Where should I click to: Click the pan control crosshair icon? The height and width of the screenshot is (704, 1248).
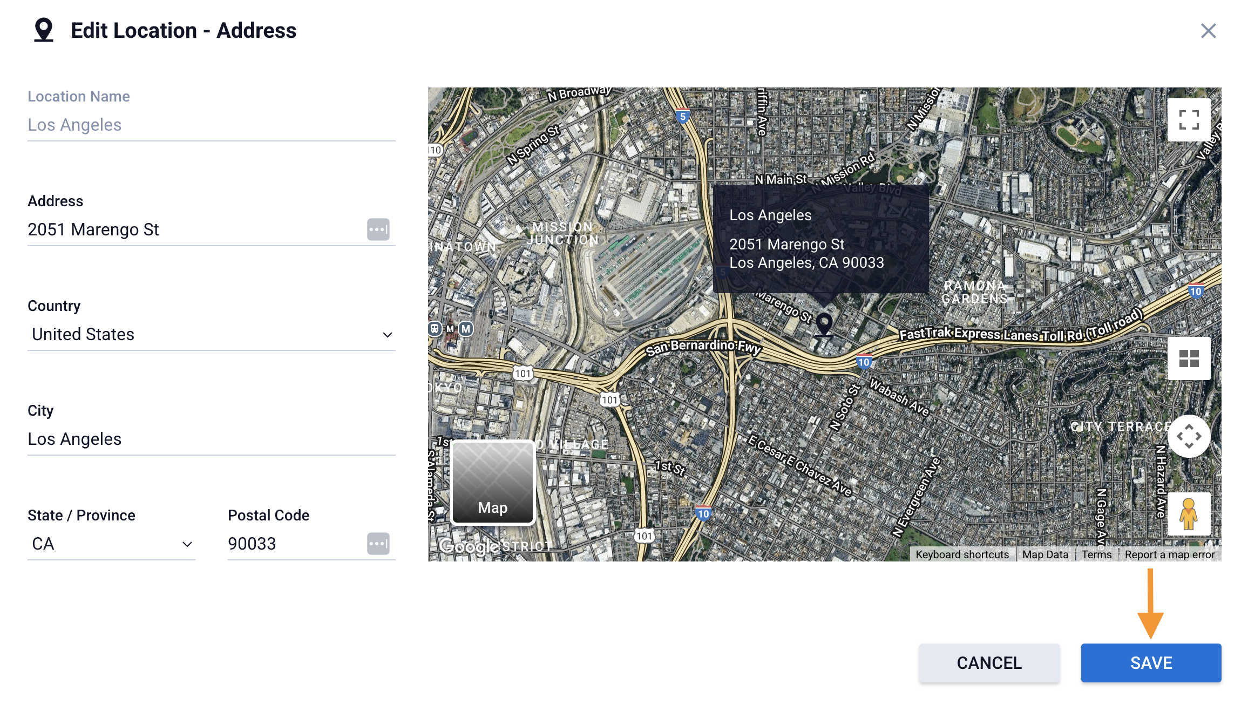1189,436
